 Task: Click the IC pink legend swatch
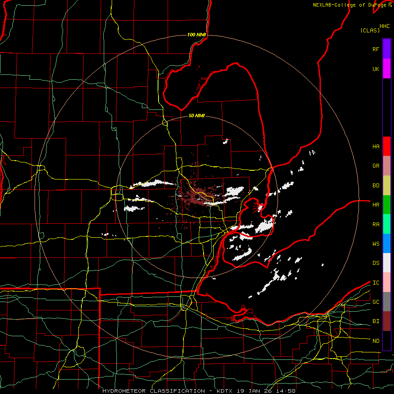(387, 282)
